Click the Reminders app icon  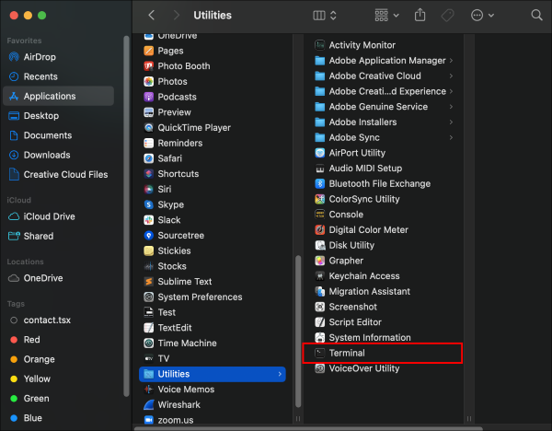tap(148, 143)
